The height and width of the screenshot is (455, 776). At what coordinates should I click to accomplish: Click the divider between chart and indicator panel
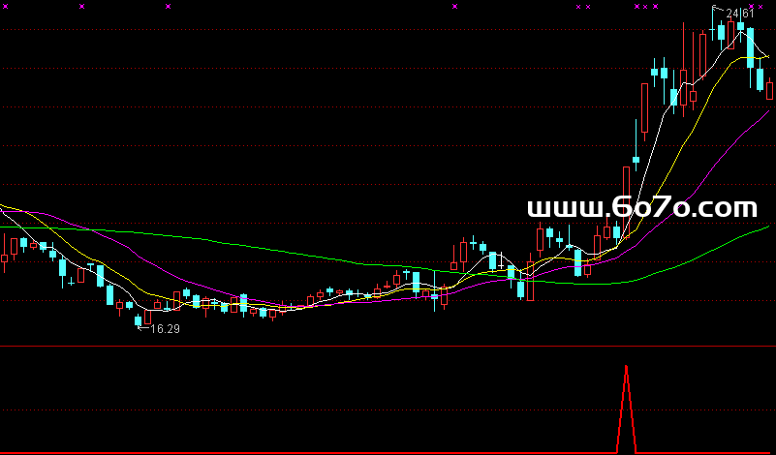(388, 346)
